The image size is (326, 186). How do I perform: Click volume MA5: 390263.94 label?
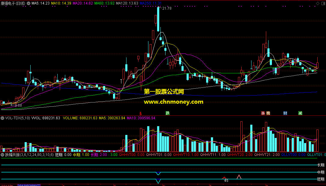(112, 118)
